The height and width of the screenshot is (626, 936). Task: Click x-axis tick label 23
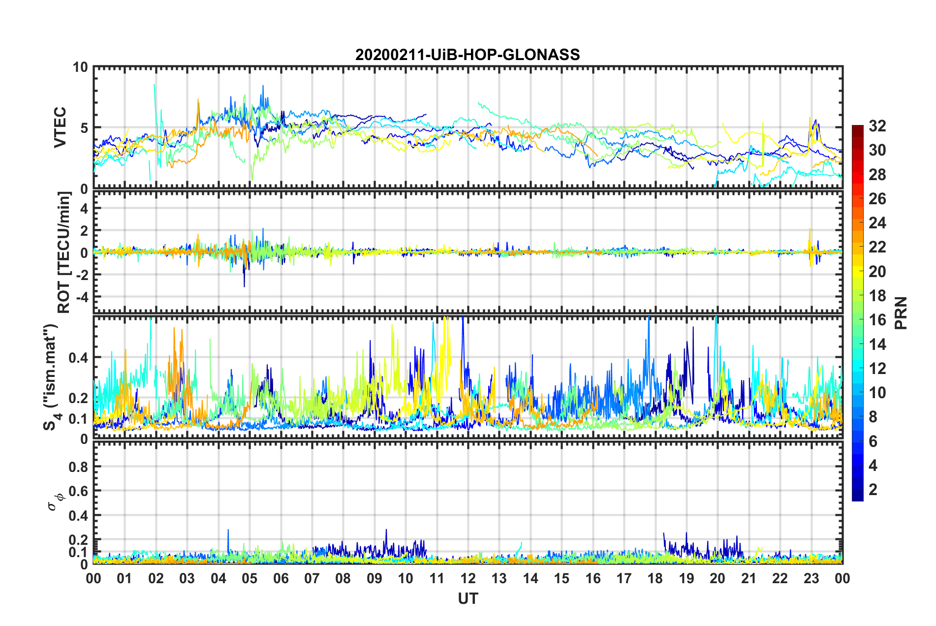(811, 578)
